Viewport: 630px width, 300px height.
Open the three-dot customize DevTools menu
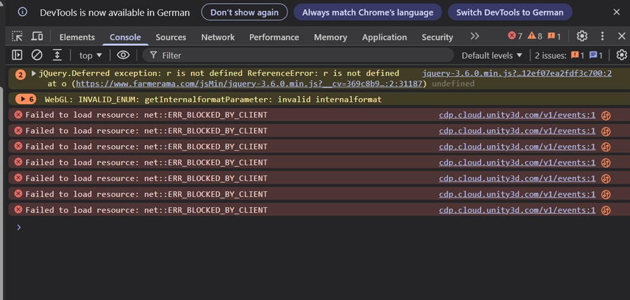tap(602, 36)
